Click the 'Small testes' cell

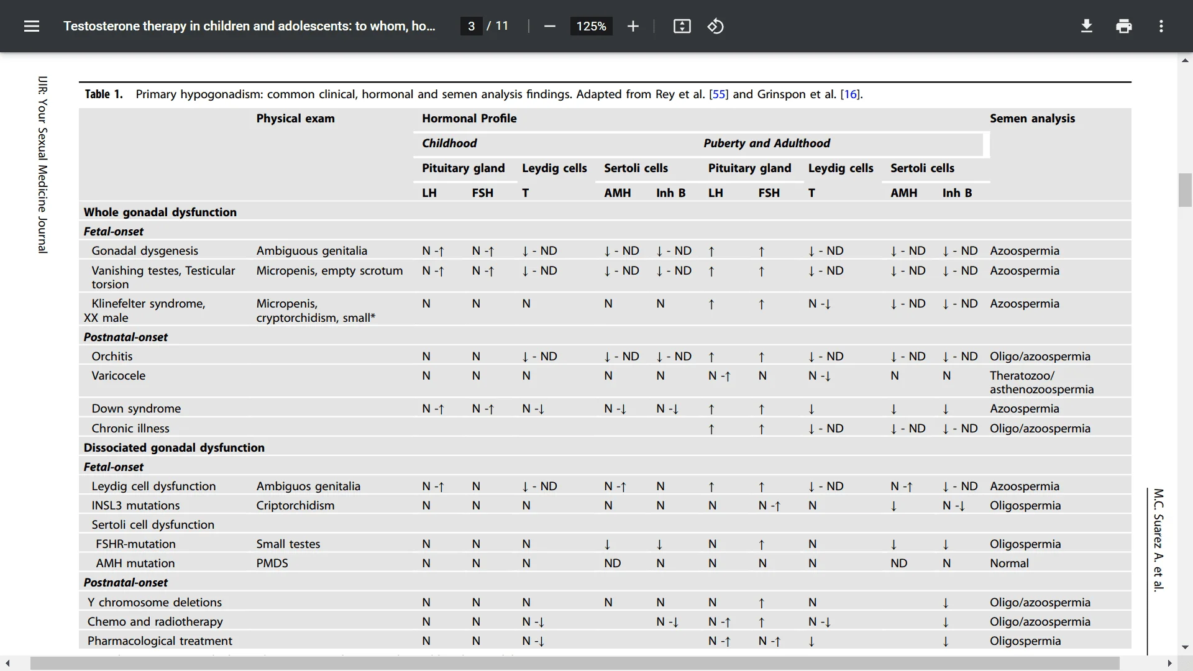(x=288, y=544)
